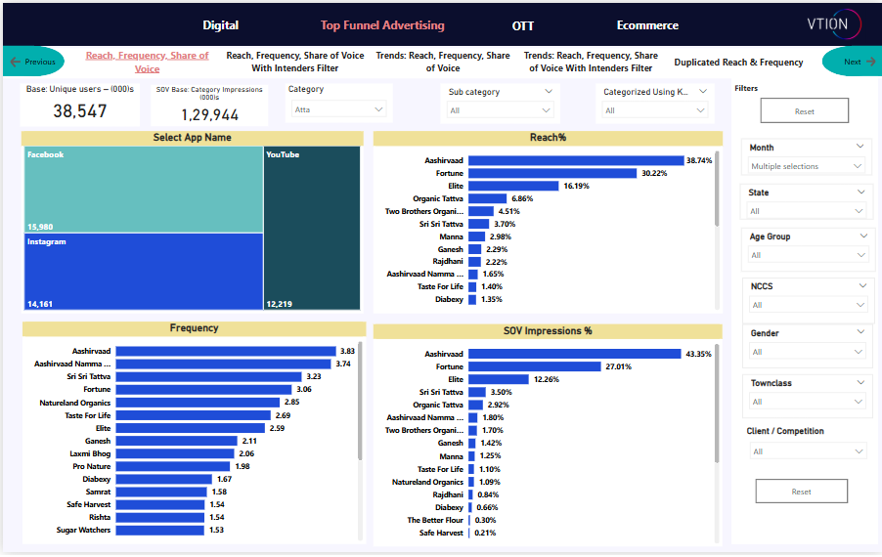This screenshot has width=882, height=557.
Task: Click the Aashirvaad bar in Reach% chart
Action: click(575, 160)
